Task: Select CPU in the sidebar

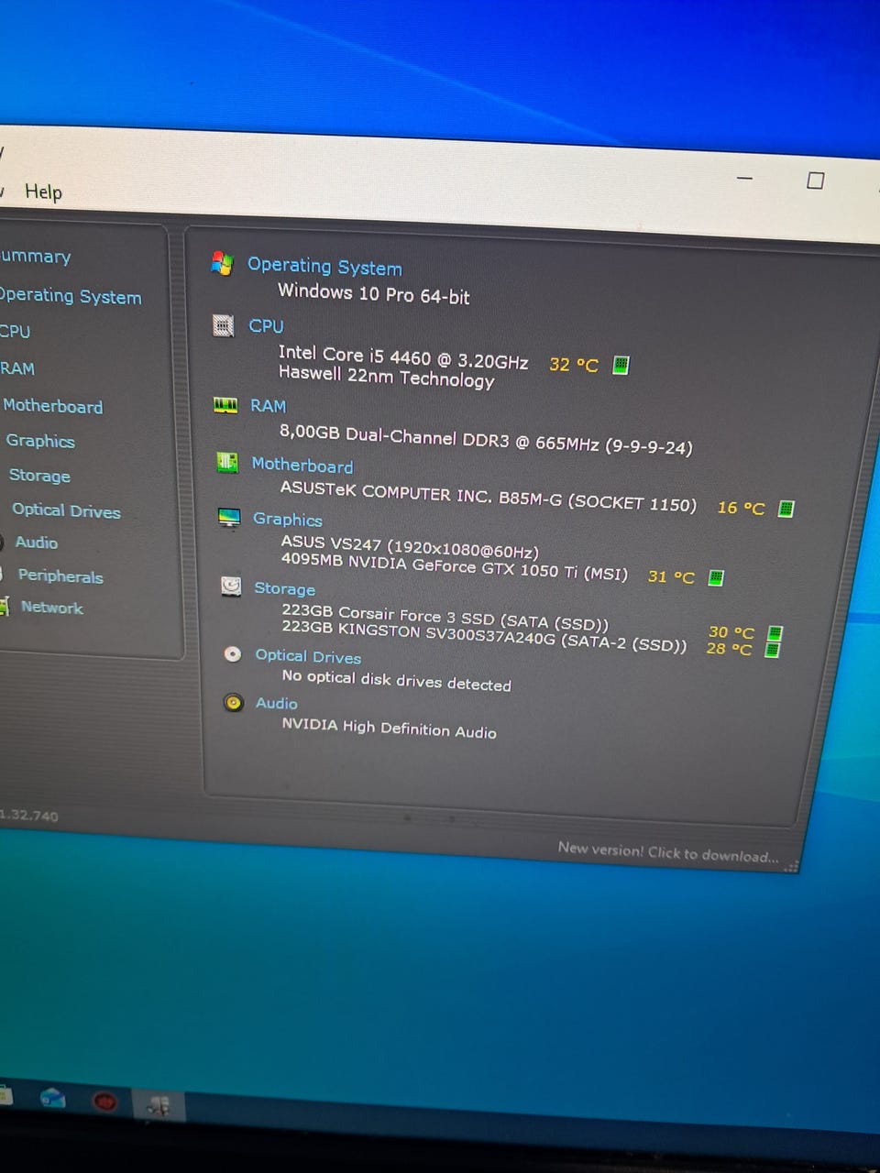Action: point(15,331)
